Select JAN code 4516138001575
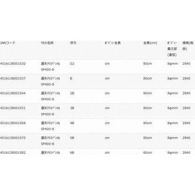195x195 pixels. click(x=13, y=138)
